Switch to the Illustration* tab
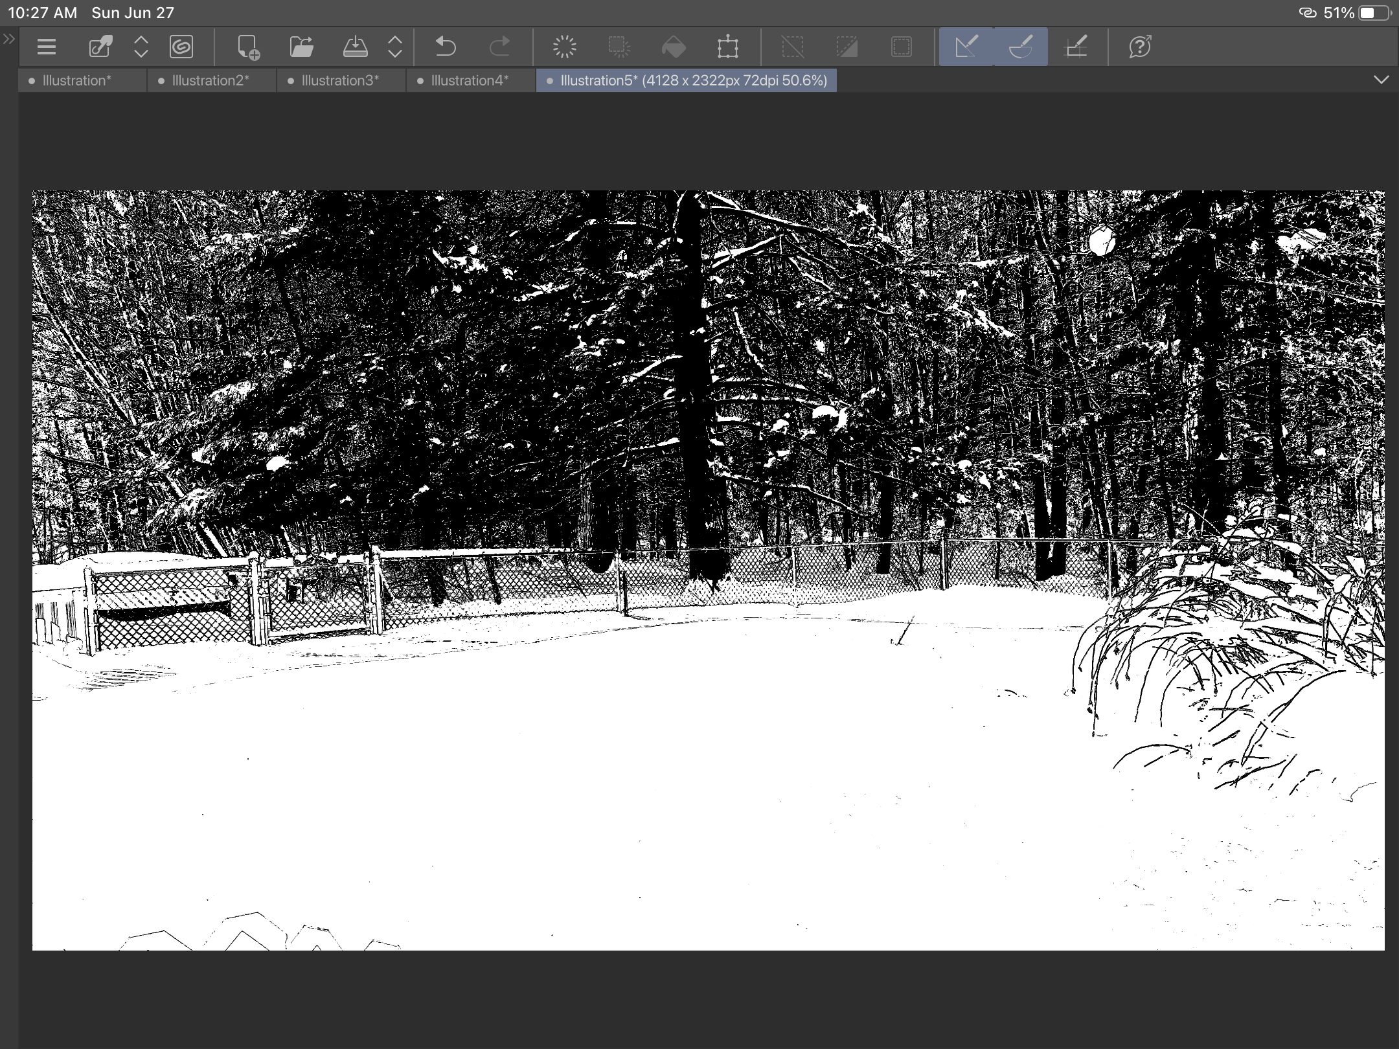 coord(82,80)
